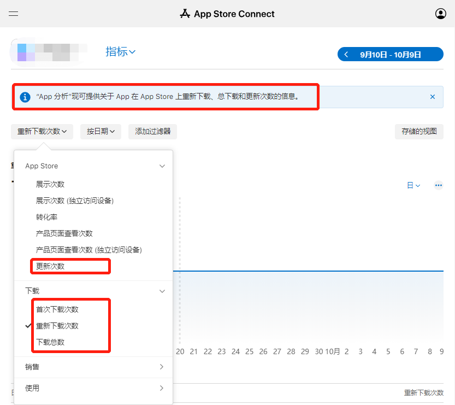Click chart axis label 10月
Image resolution: width=455 pixels, height=405 pixels.
[x=333, y=351]
